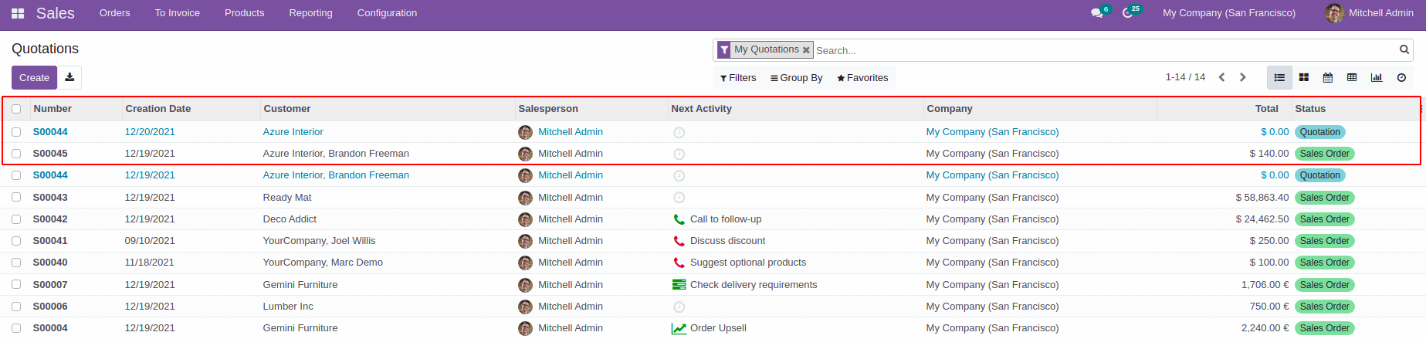This screenshot has width=1426, height=339.
Task: Open the Favorites dropdown
Action: (x=862, y=78)
